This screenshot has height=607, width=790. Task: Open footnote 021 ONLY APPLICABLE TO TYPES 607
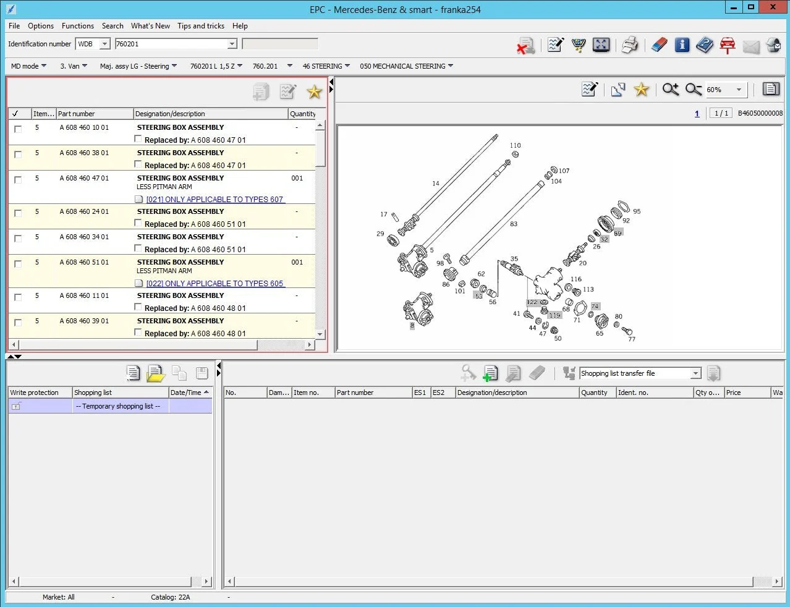click(214, 199)
